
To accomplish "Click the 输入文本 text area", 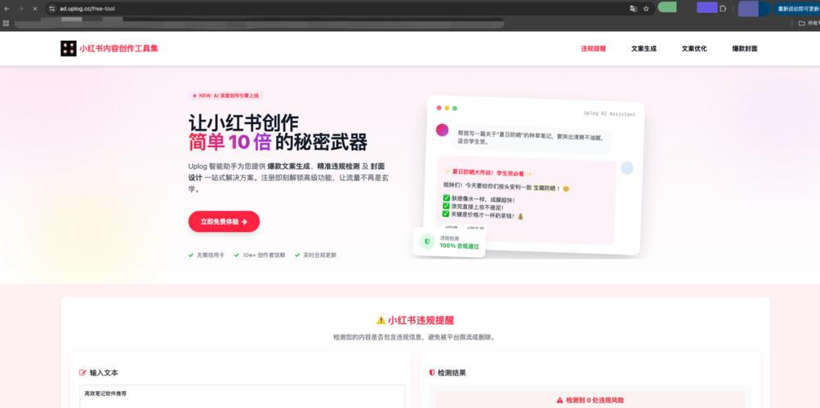I will [242, 397].
